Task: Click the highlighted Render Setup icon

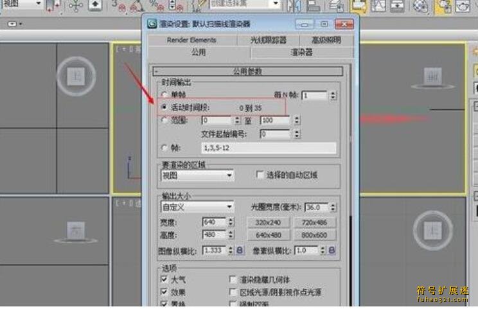Action: [443, 6]
